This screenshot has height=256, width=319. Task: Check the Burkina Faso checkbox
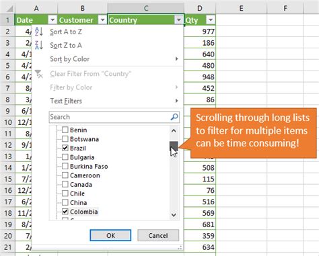65,166
